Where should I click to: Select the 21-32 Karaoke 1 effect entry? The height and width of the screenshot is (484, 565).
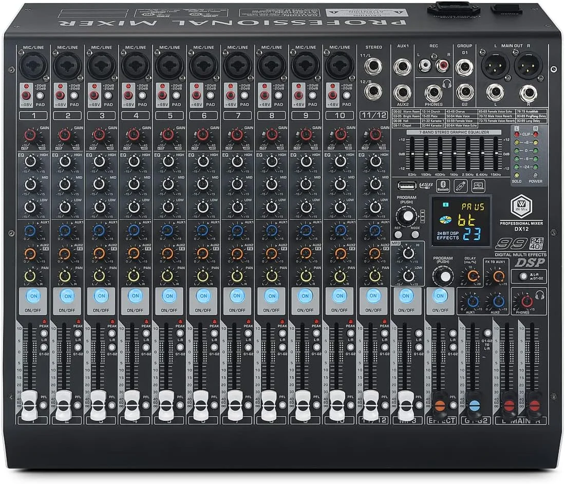point(432,122)
